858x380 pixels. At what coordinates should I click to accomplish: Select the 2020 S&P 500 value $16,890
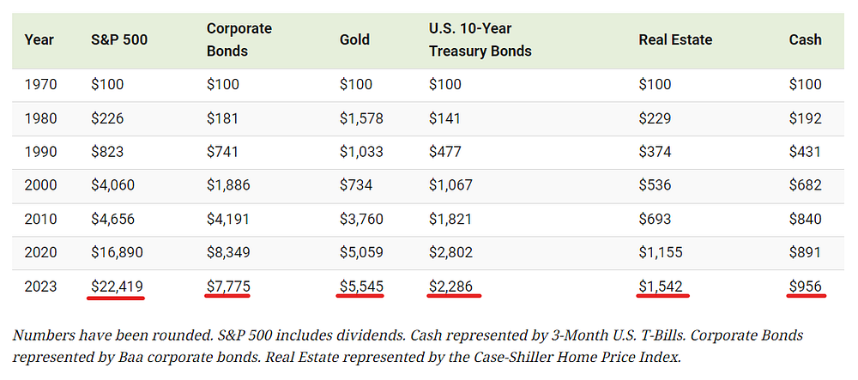tap(117, 252)
